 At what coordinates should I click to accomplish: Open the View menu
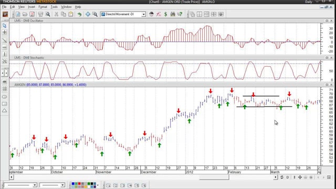click(x=21, y=7)
